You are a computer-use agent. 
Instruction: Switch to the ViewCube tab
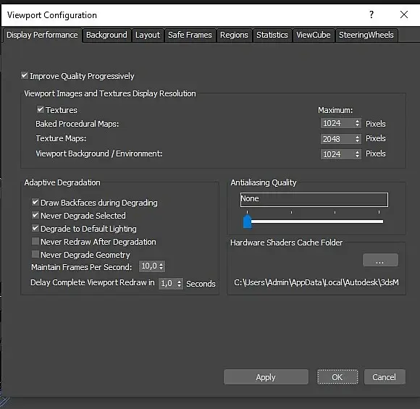(x=313, y=35)
